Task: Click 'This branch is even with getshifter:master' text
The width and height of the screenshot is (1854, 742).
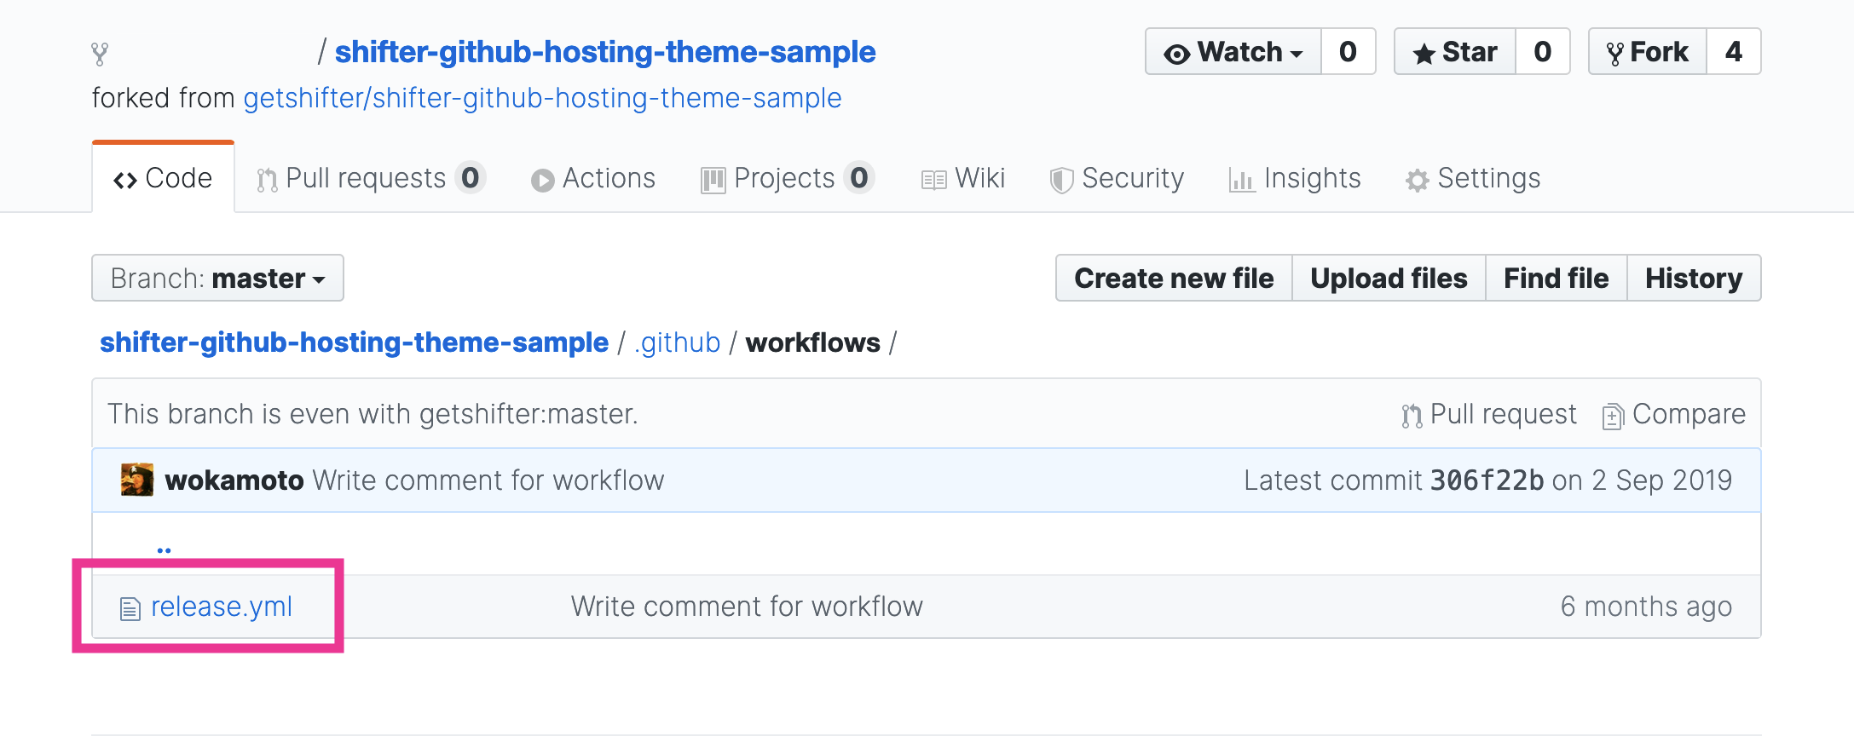Action: [373, 414]
